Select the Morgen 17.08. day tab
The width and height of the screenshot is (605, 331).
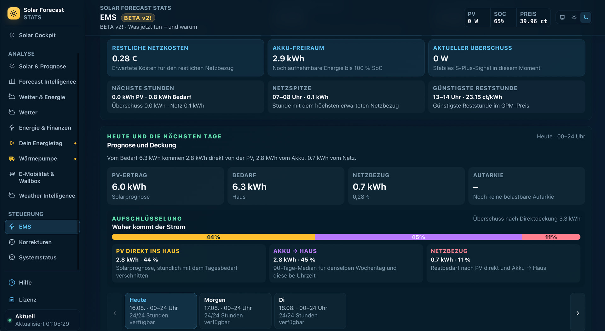tap(235, 311)
